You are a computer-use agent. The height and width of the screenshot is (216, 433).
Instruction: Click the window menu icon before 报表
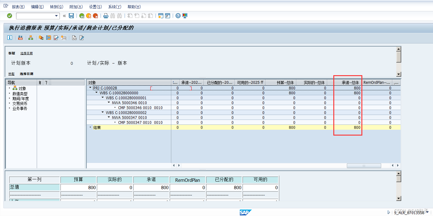point(6,6)
